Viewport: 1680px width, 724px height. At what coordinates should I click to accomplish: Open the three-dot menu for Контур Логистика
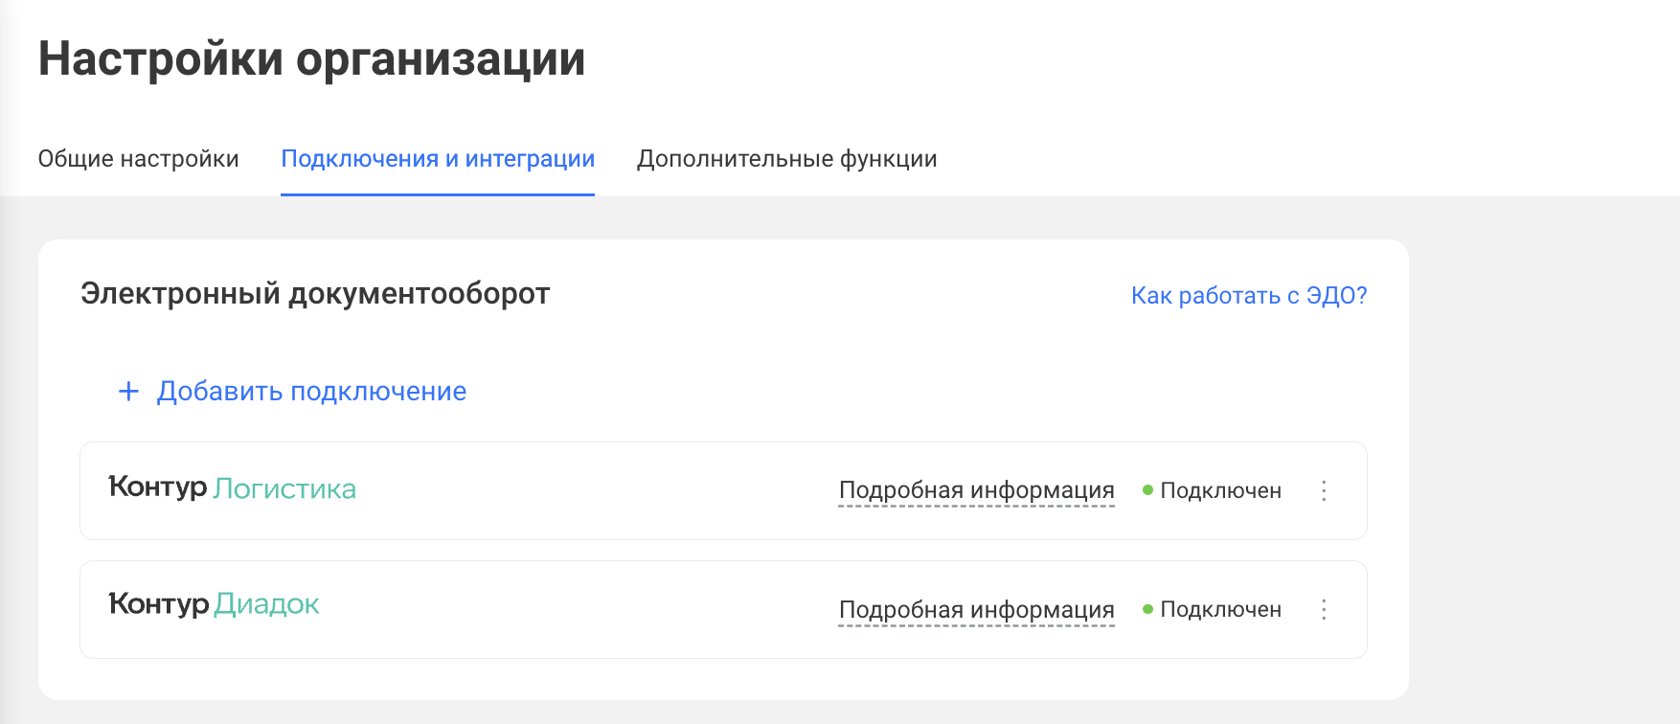tap(1324, 490)
